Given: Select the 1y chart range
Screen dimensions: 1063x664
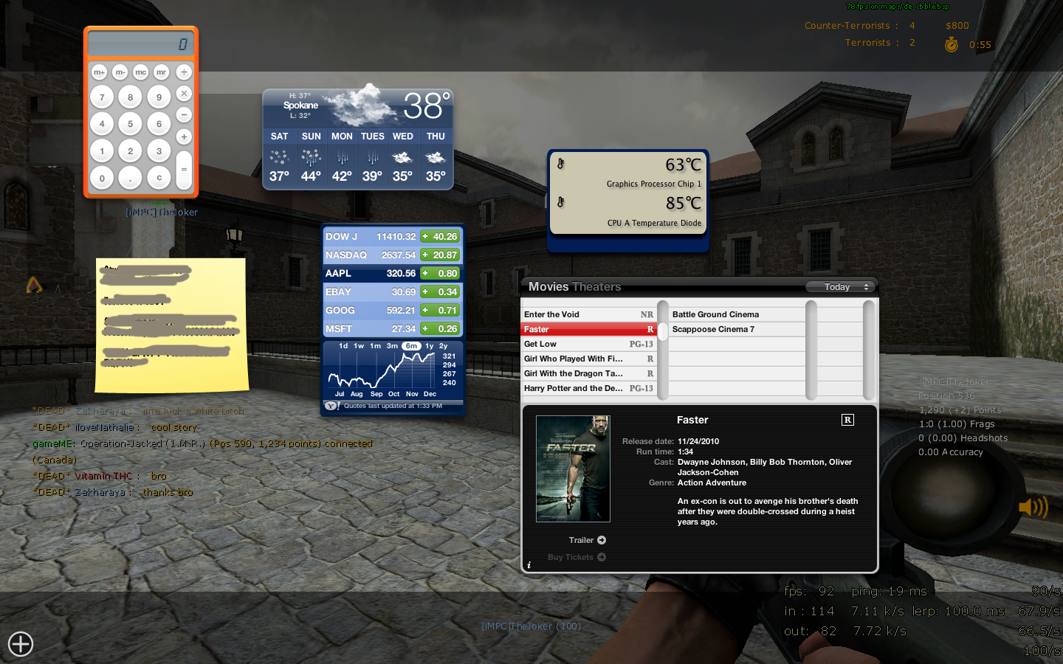Looking at the screenshot, I should click(429, 346).
